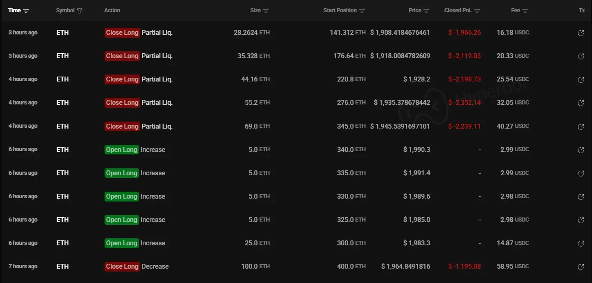Click price $1,945.5391697101
The image size is (592, 283).
click(x=400, y=126)
